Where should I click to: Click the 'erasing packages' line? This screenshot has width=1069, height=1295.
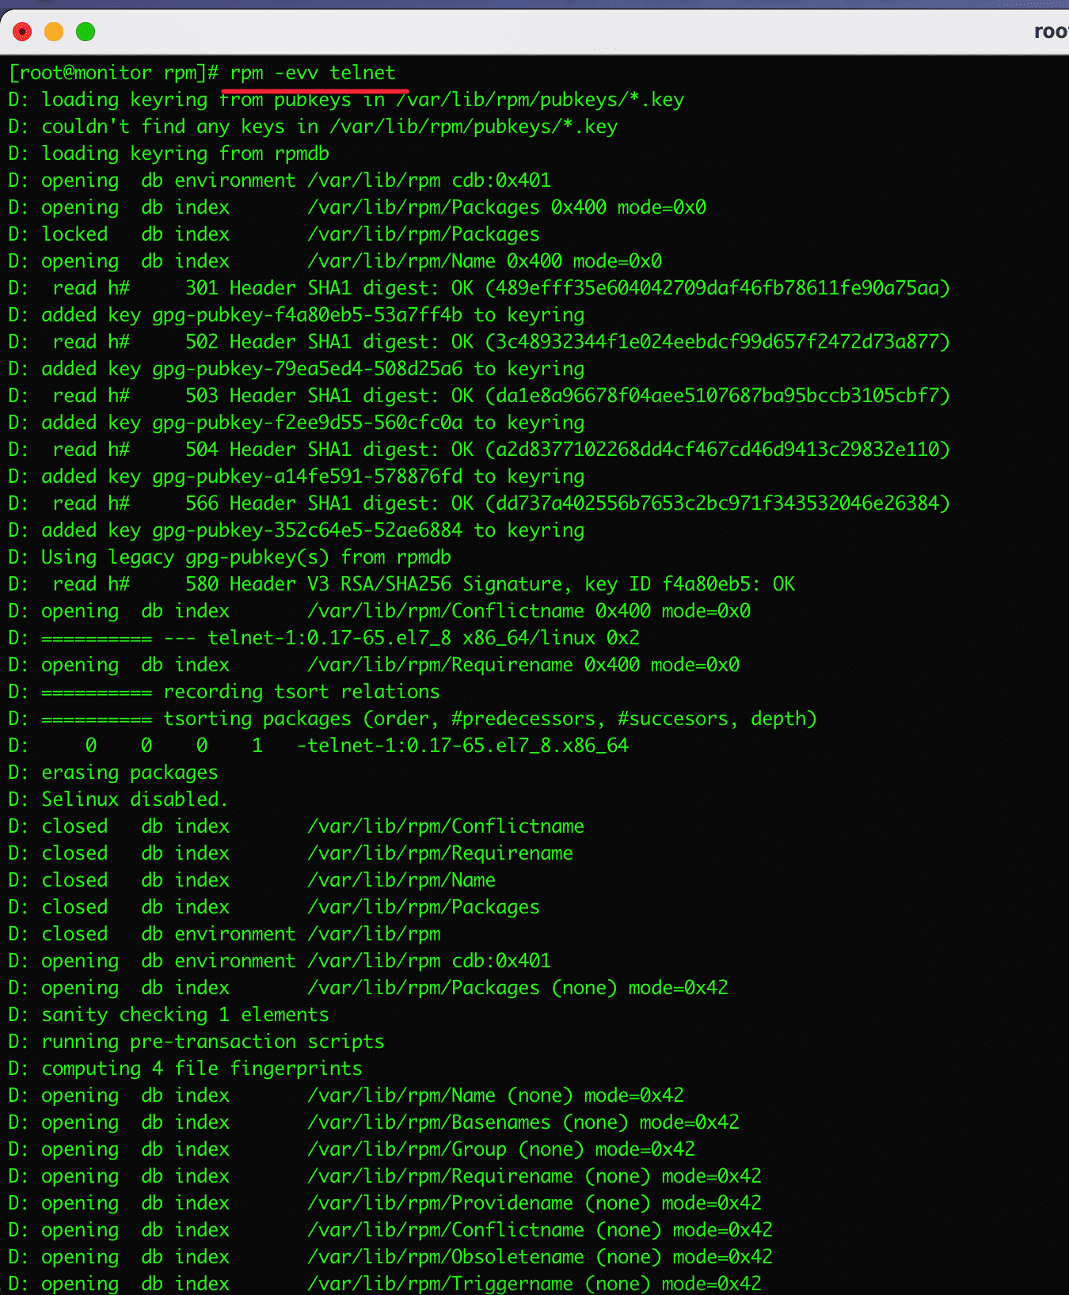[129, 773]
